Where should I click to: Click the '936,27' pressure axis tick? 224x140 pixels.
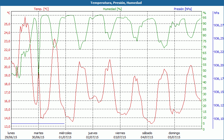[x=218, y=25]
